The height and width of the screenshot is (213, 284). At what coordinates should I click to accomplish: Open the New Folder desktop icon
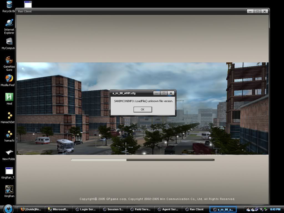coord(9,153)
